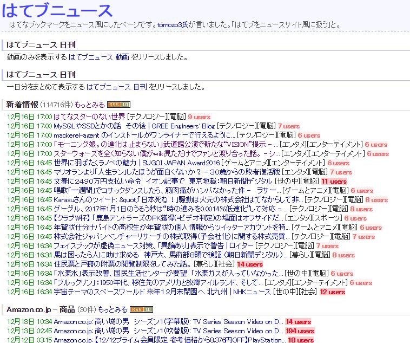
Task: Open the はてブニュース 日刊 release link
Action: [x=117, y=87]
